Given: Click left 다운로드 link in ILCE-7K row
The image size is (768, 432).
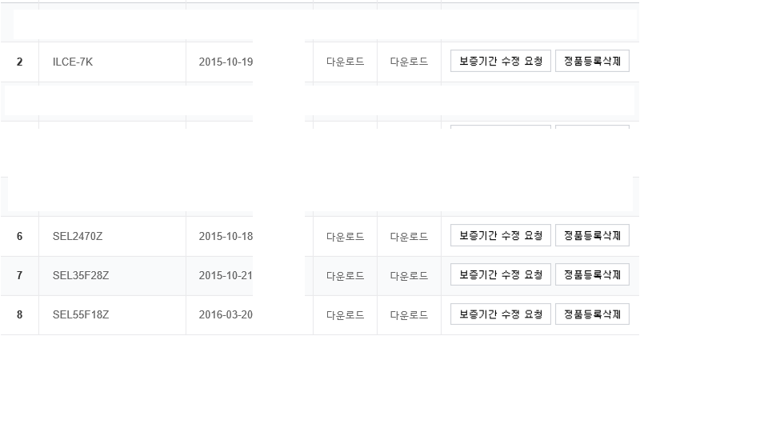Looking at the screenshot, I should coord(345,62).
